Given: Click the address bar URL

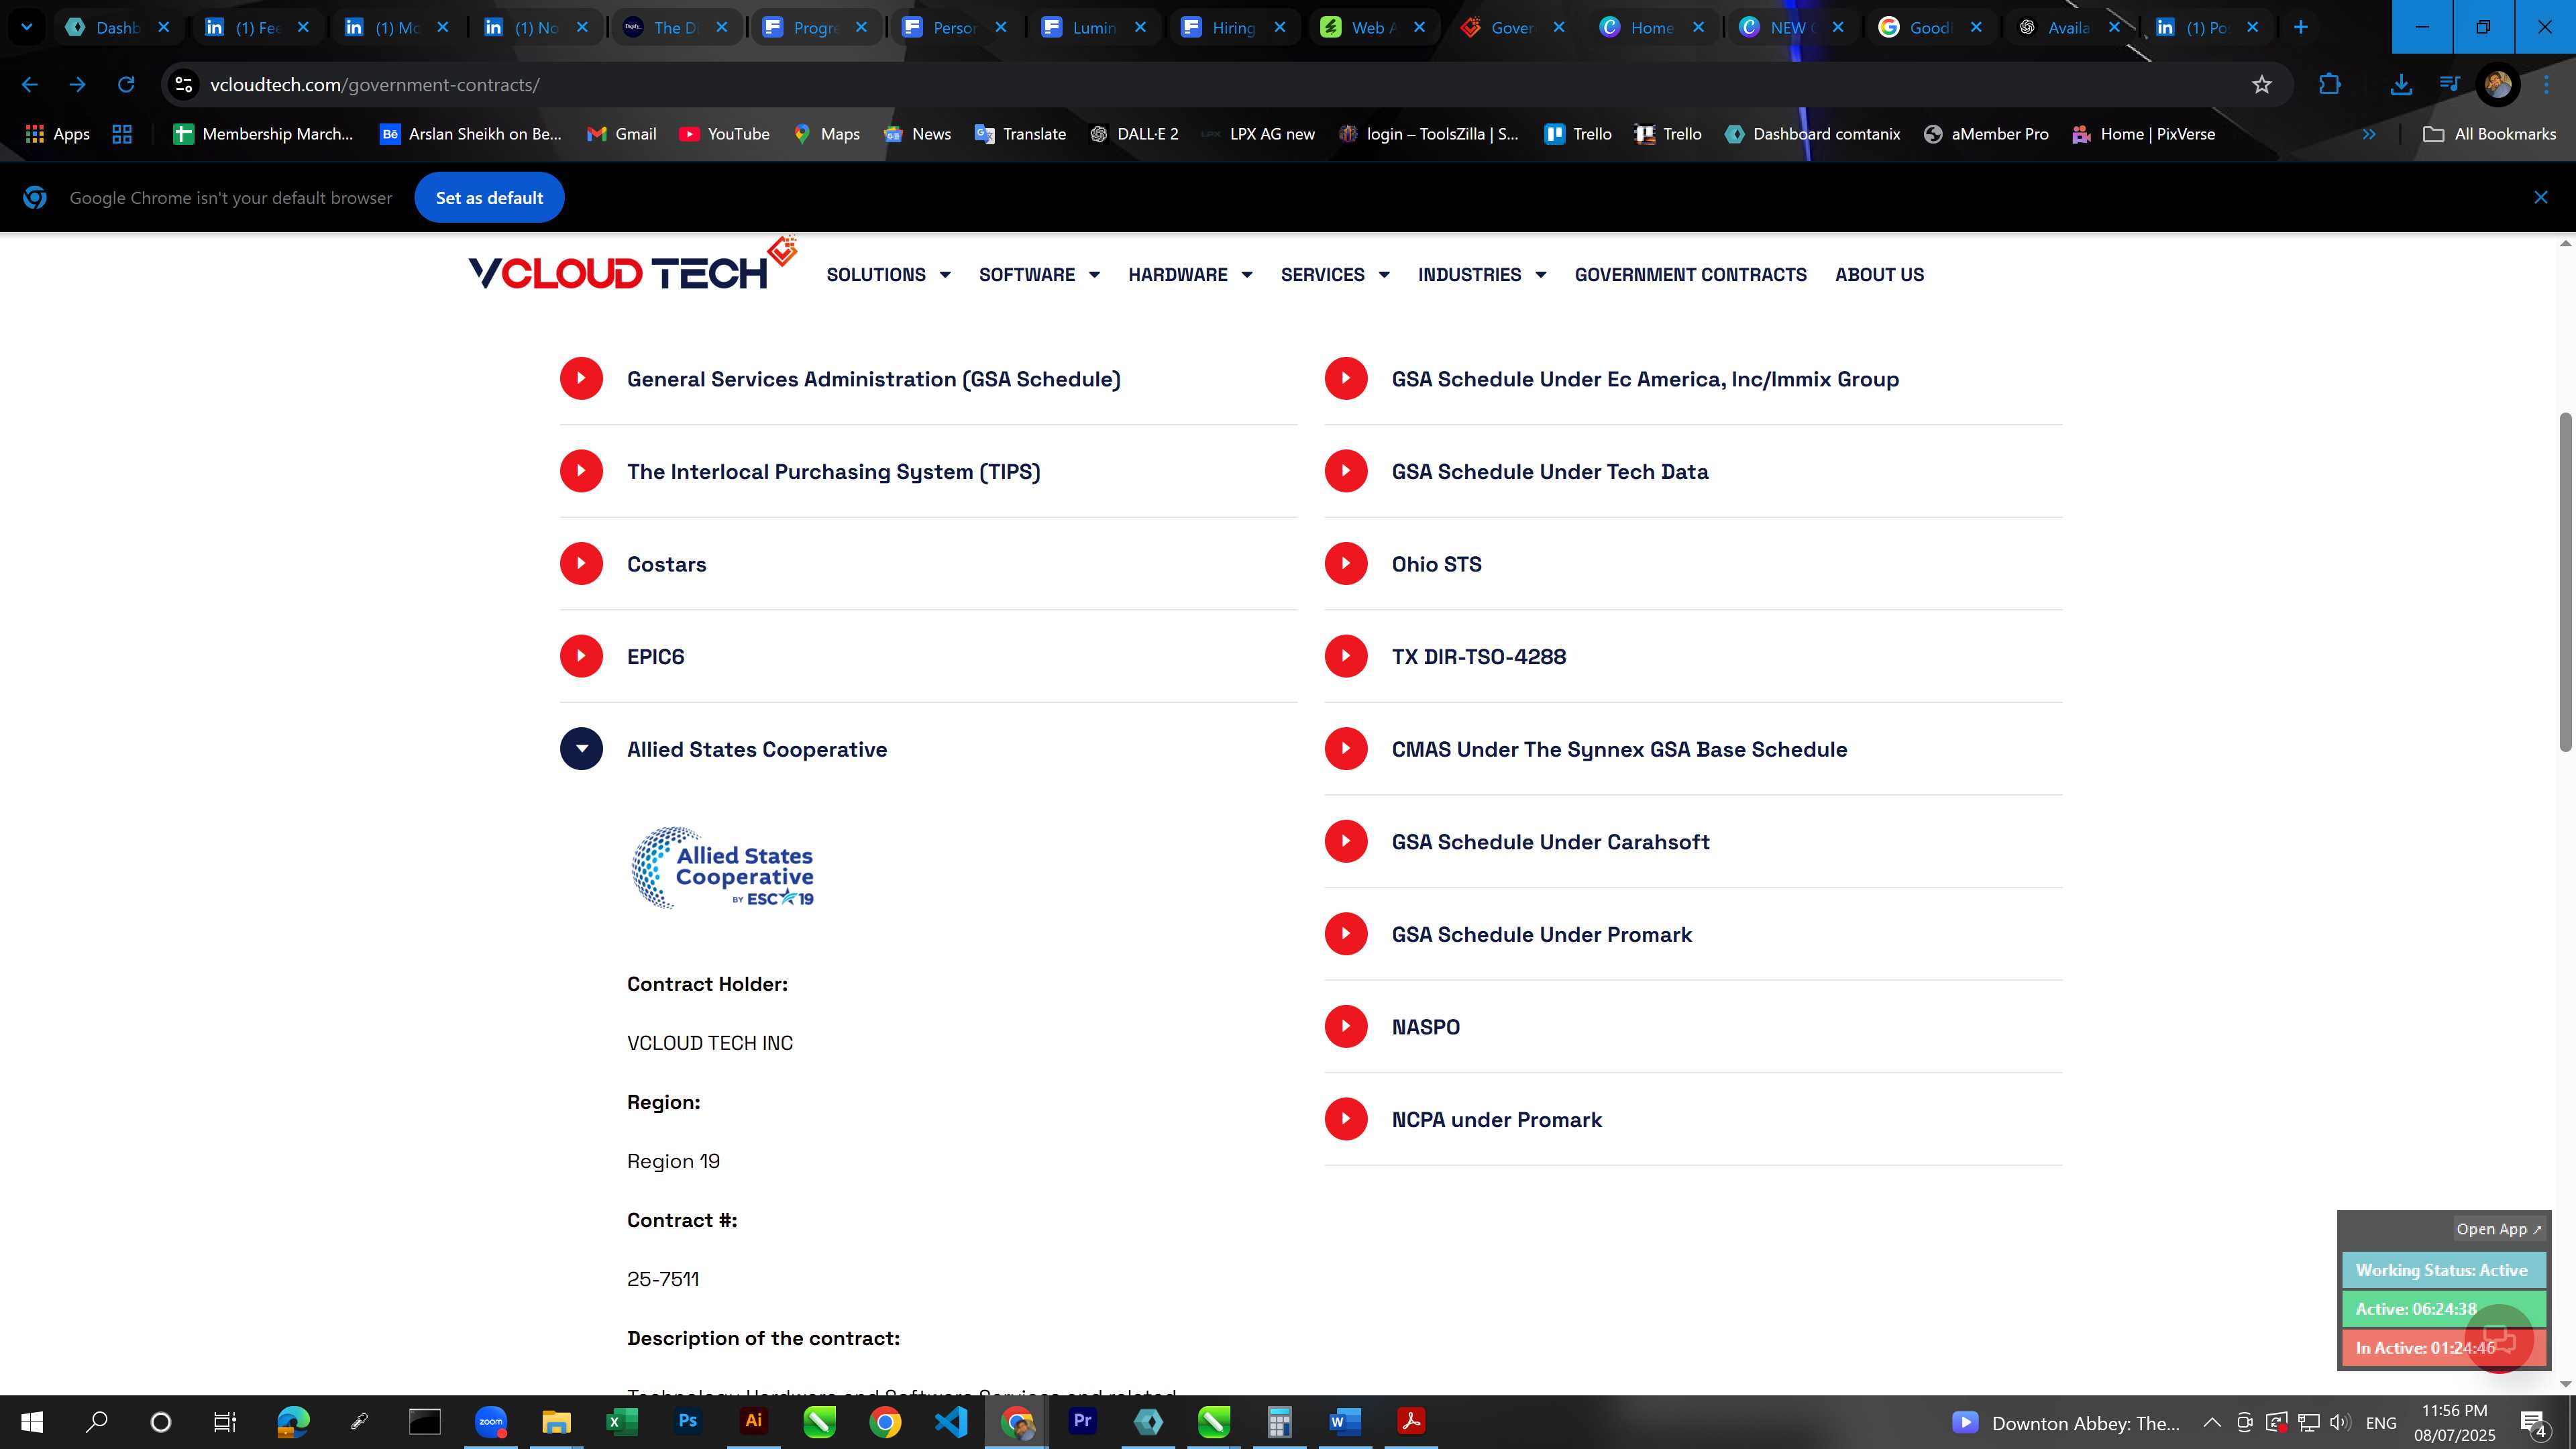Looking at the screenshot, I should point(375,85).
